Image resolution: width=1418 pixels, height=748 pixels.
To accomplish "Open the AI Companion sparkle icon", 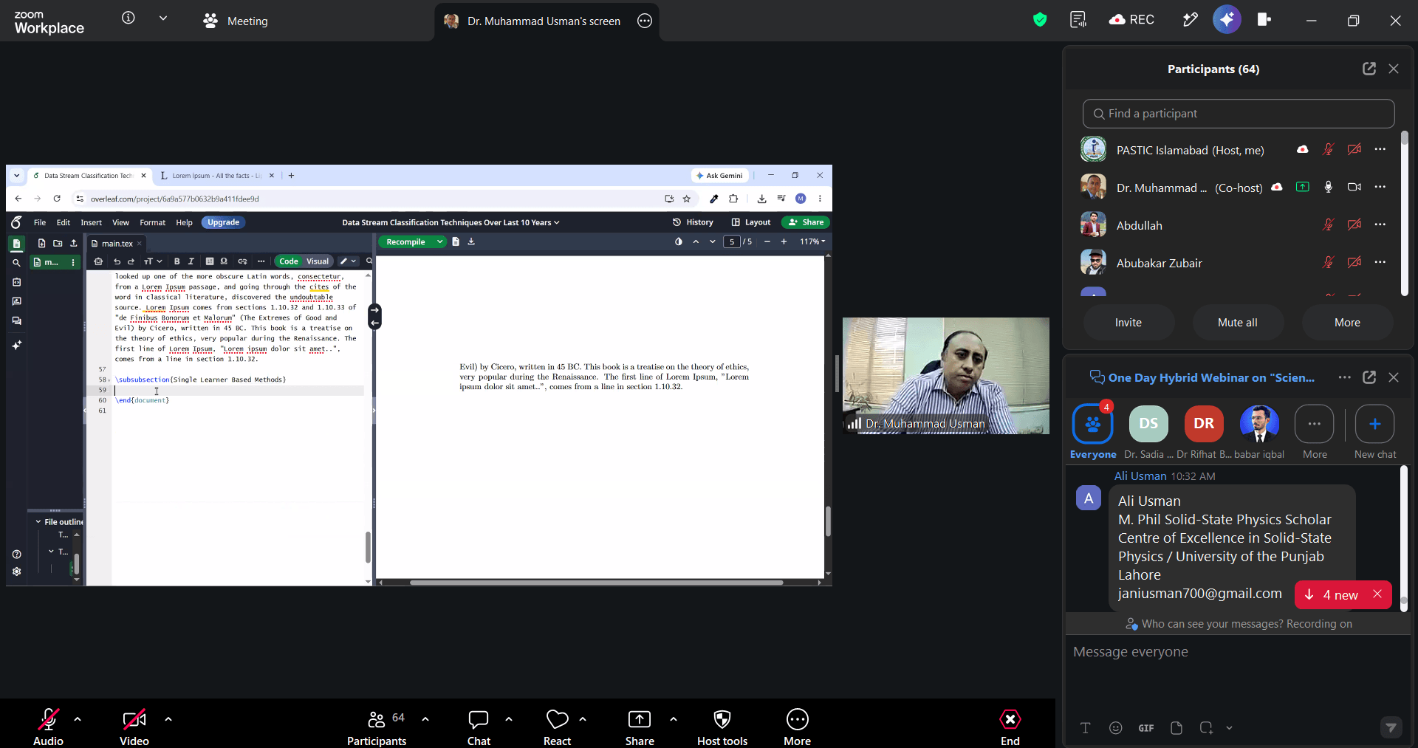I will [x=1227, y=20].
